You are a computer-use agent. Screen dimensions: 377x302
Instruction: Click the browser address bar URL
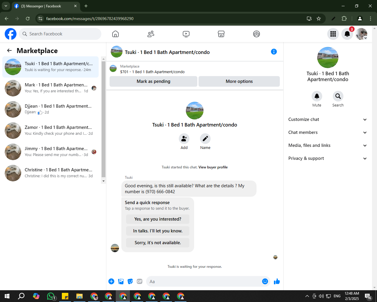90,19
